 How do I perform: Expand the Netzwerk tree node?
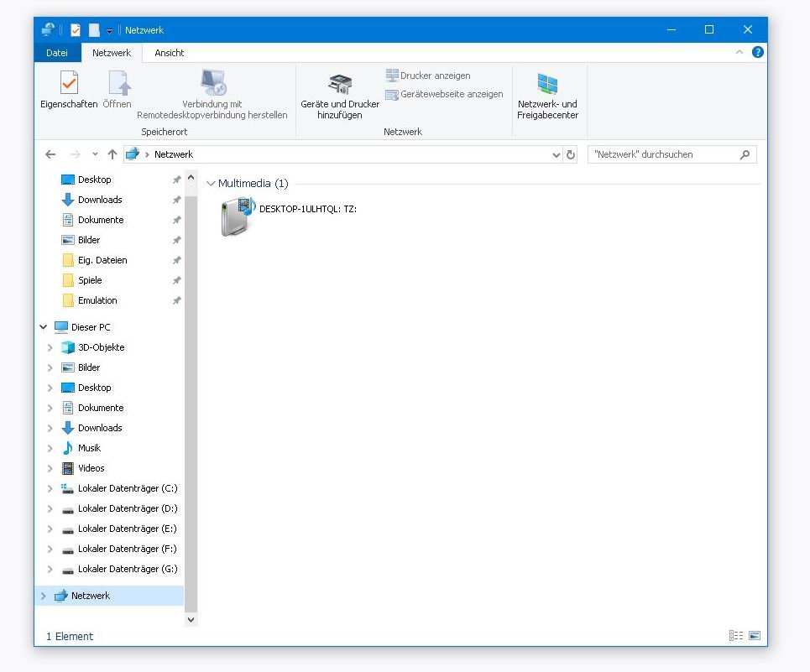click(x=44, y=596)
